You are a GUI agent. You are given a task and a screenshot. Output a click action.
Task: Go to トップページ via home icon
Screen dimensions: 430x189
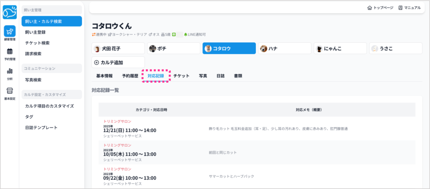click(369, 8)
